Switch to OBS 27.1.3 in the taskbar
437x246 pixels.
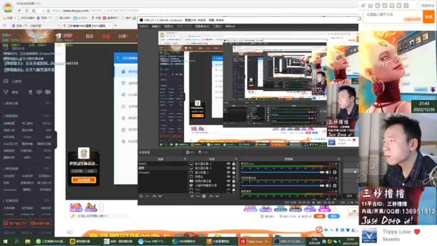point(289,241)
